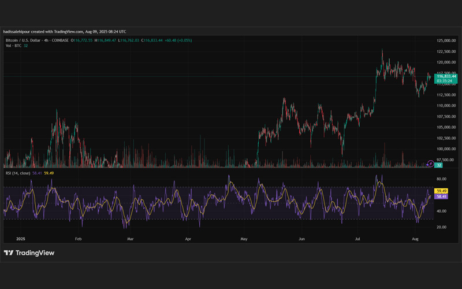Click the purple lightning bolt icon near the volume label
The height and width of the screenshot is (289, 462).
point(430,164)
